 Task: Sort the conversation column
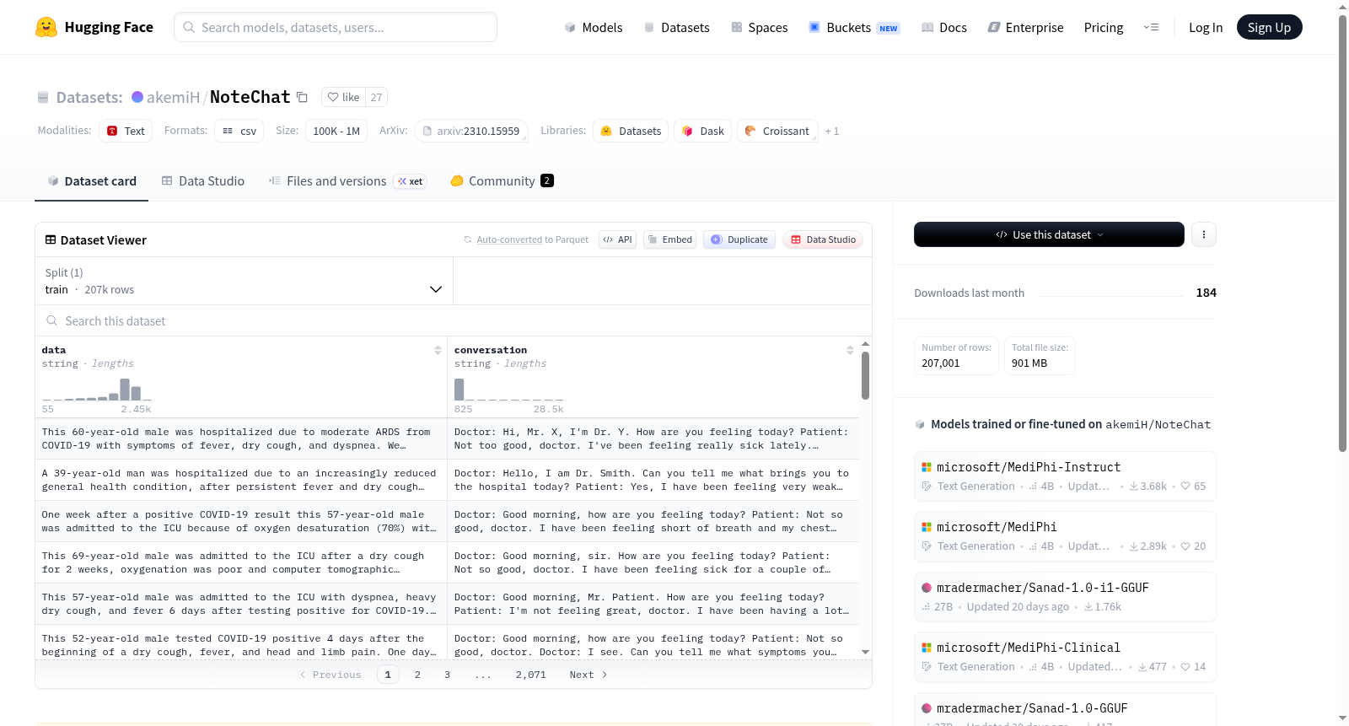(x=850, y=350)
